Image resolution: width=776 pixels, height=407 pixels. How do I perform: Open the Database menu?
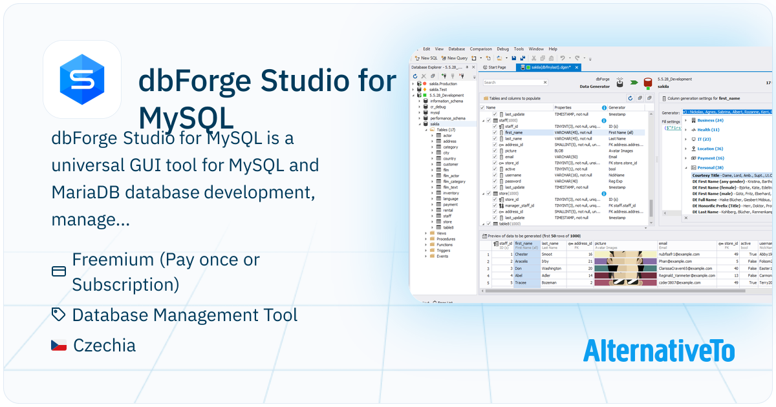pos(457,49)
